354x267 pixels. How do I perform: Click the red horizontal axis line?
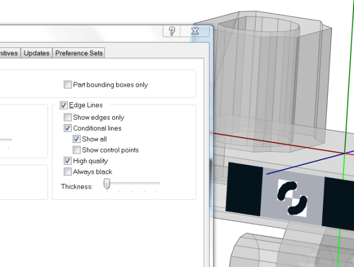(278, 142)
